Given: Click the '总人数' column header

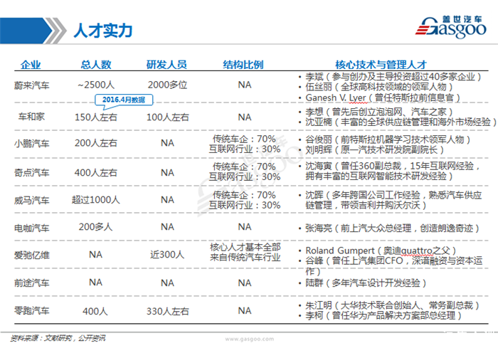Looking at the screenshot, I should 96,65.
